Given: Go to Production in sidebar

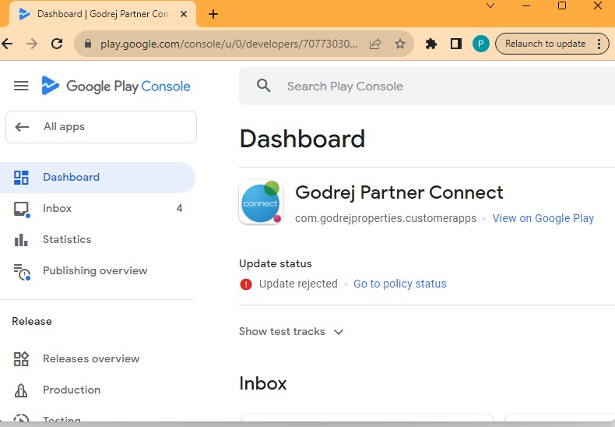Looking at the screenshot, I should tap(72, 390).
